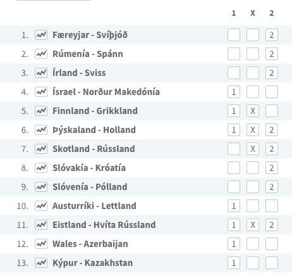Image resolution: width=292 pixels, height=278 pixels.
Task: Uncheck the X box for Finnland - Grikkland
Action: click(253, 111)
